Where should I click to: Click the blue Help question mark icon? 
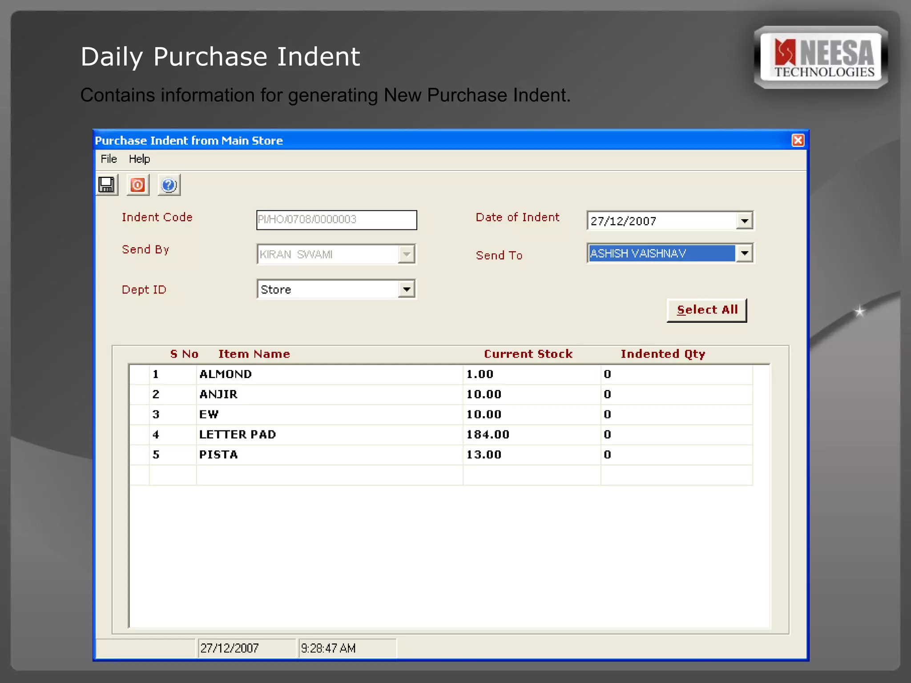169,185
